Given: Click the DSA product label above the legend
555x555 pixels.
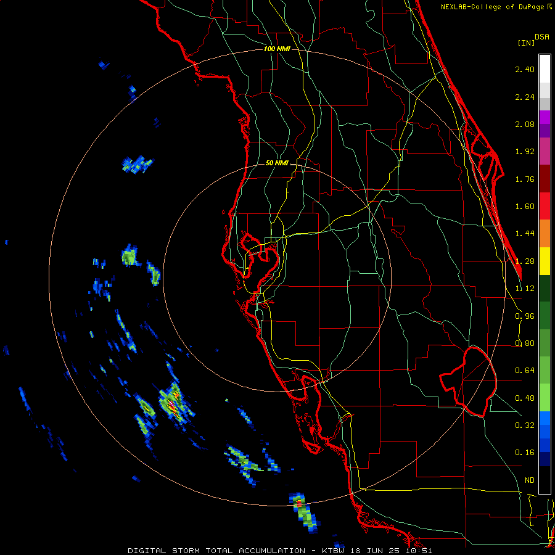Looking at the screenshot, I should (542, 37).
